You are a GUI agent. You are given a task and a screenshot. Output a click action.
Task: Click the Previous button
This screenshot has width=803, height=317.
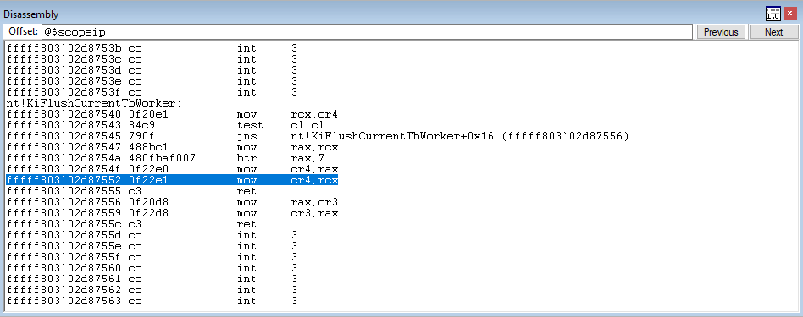(x=721, y=32)
